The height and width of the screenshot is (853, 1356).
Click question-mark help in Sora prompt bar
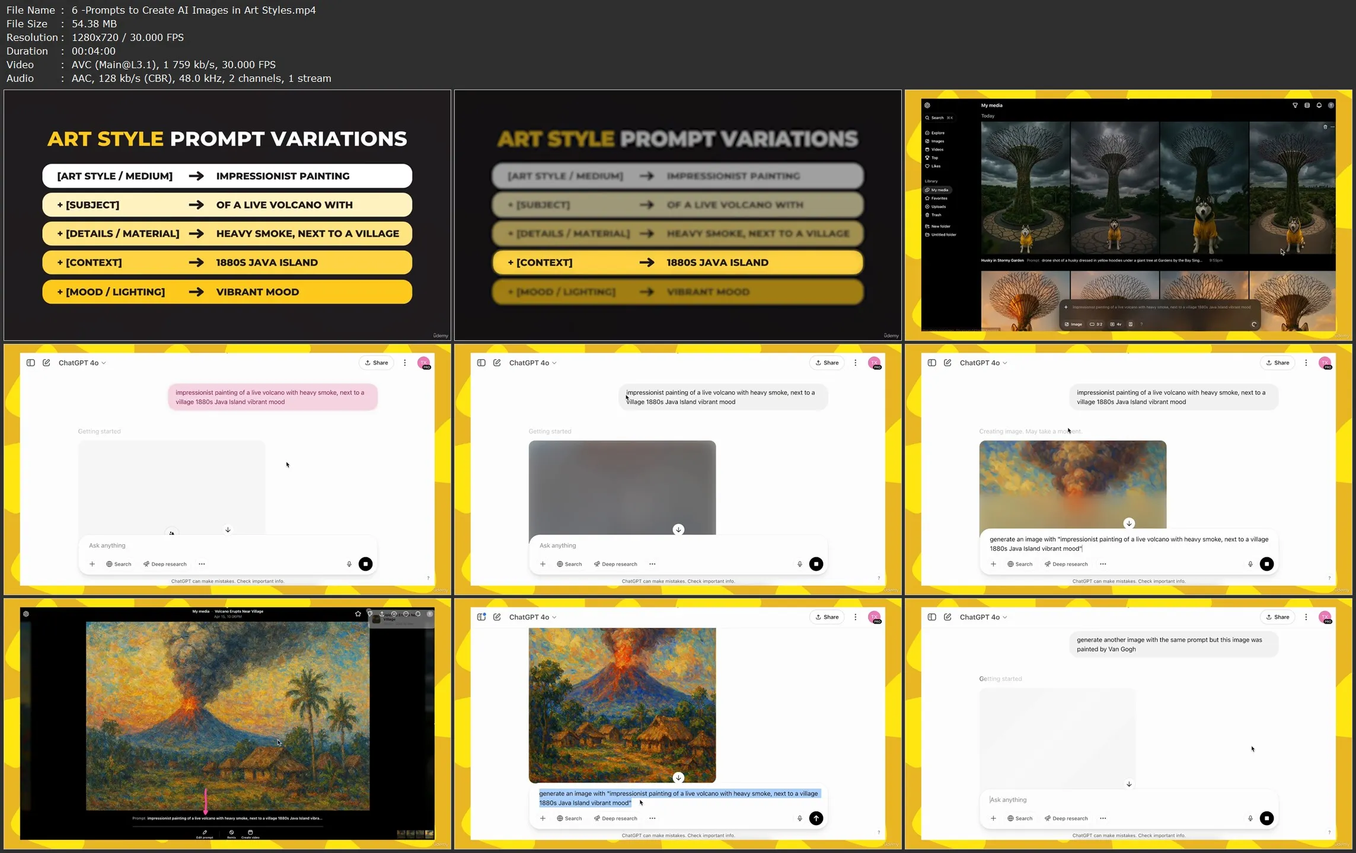[1141, 324]
